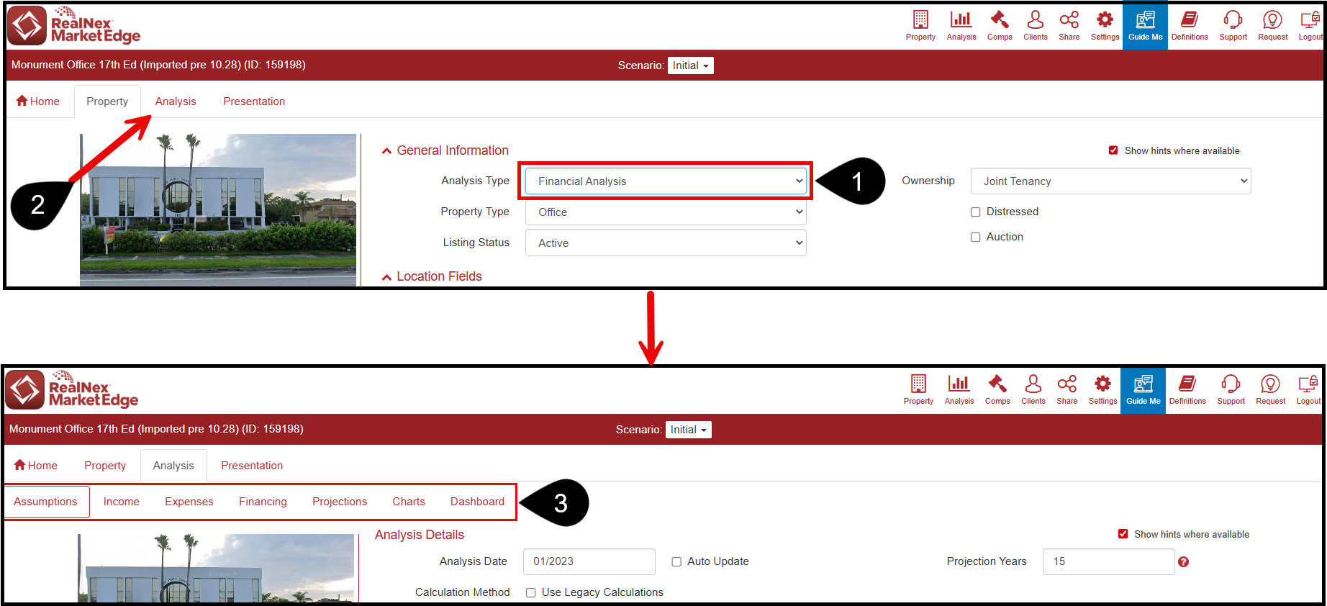Open Settings gear in upper screenshot toolbar
This screenshot has height=606, width=1327.
[x=1105, y=25]
